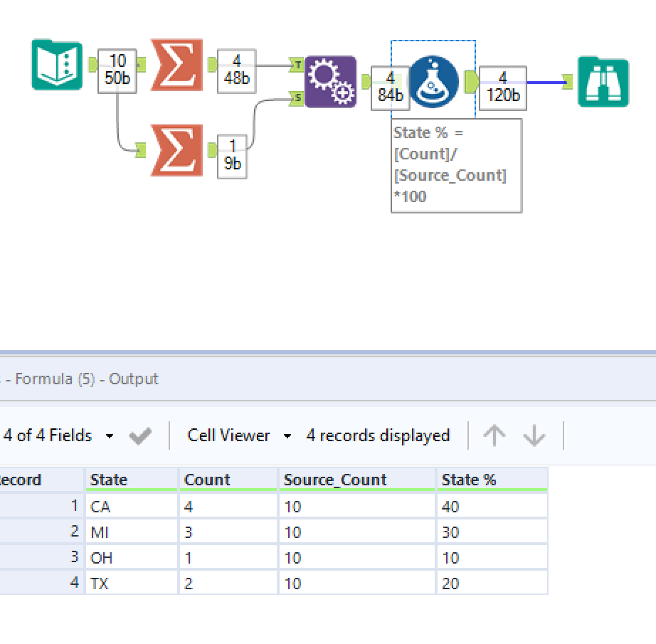Select the Text Input tool icon
This screenshot has width=656, height=644.
[57, 65]
